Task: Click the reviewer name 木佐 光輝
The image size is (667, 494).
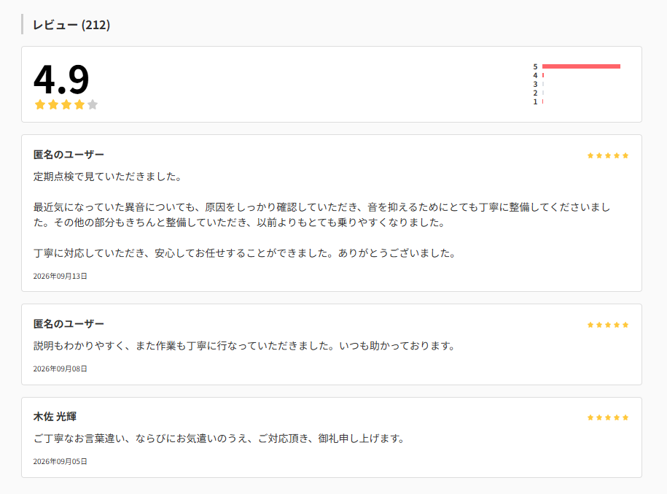Action: click(55, 417)
